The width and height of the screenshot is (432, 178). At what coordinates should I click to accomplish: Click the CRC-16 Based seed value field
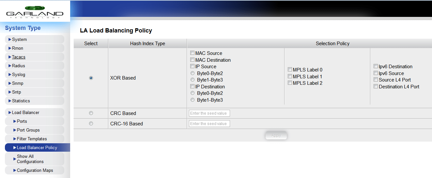click(x=209, y=124)
